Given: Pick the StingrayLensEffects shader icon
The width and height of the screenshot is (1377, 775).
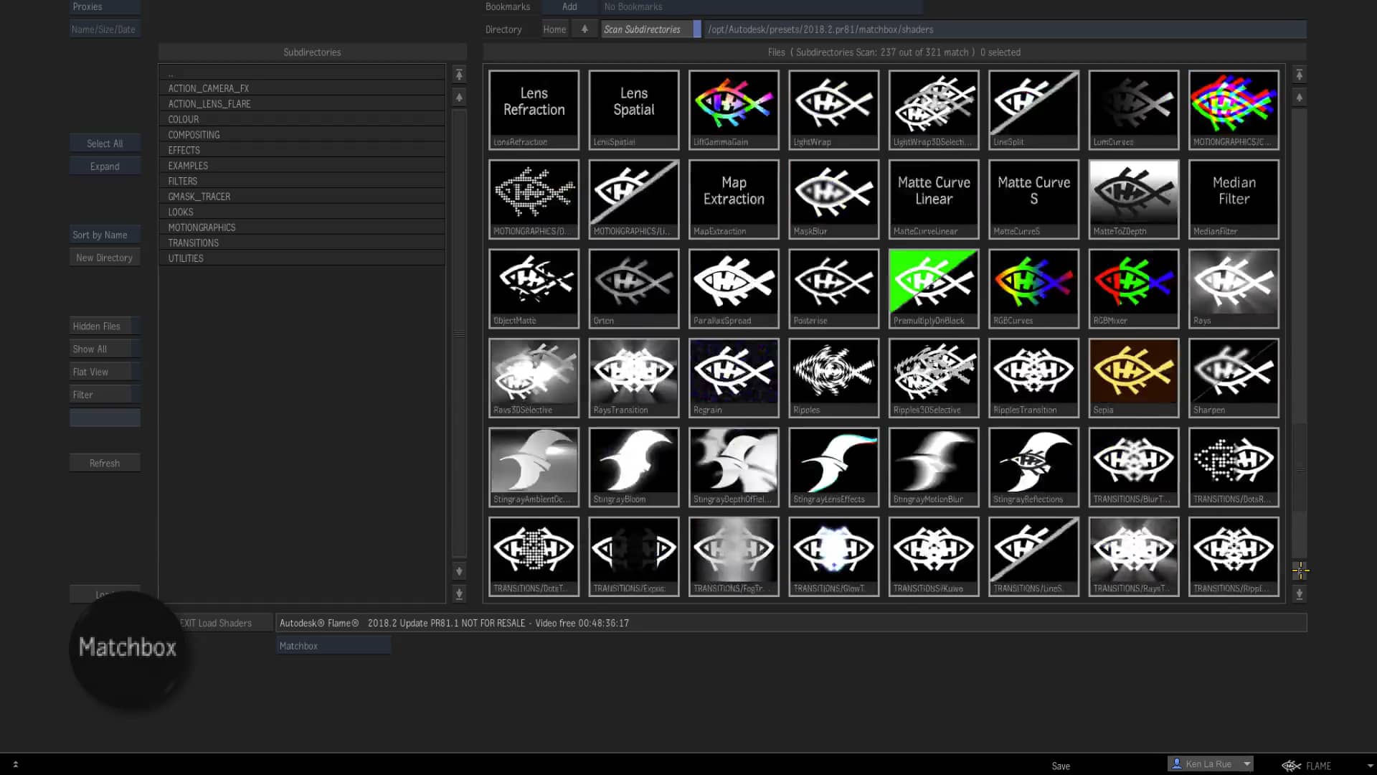Looking at the screenshot, I should [x=833, y=466].
